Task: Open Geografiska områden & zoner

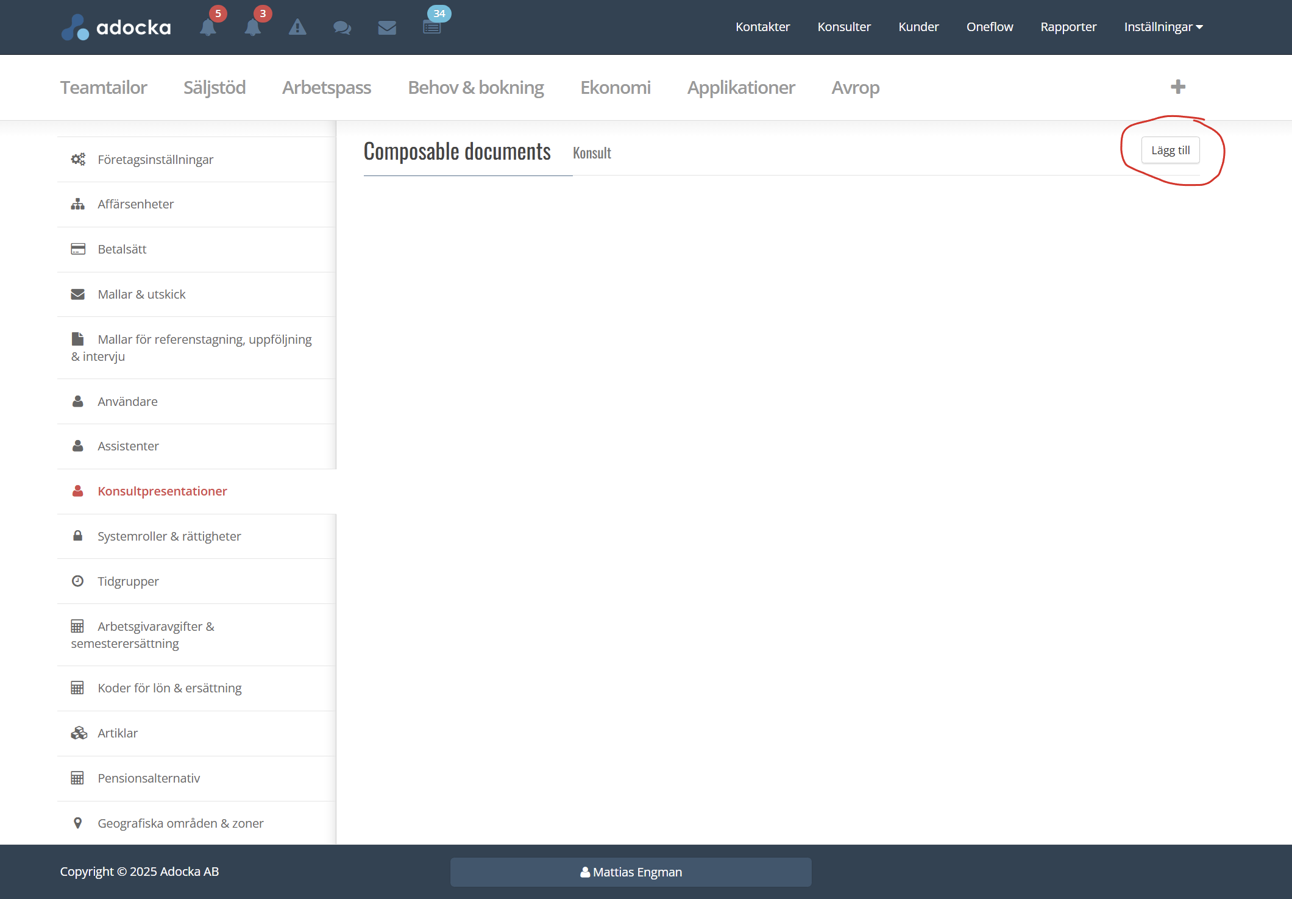Action: pos(180,823)
